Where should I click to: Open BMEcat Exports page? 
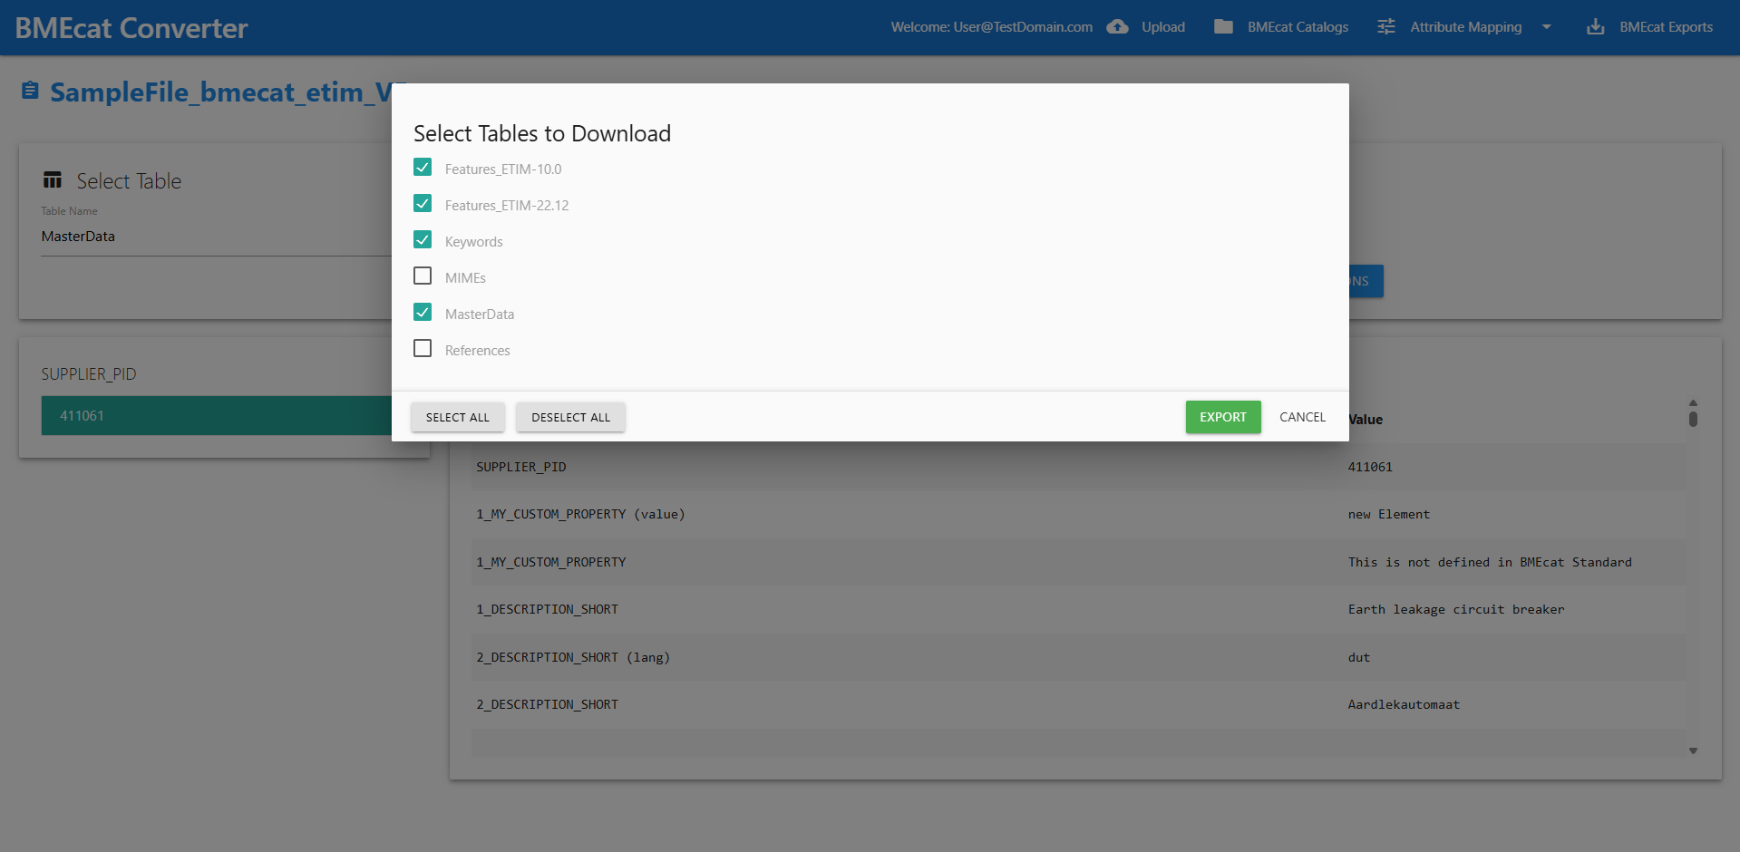(x=1667, y=27)
